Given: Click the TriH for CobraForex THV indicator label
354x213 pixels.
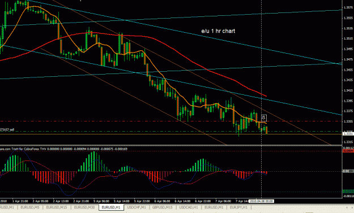Looking at the screenshot, I should click(x=63, y=149).
